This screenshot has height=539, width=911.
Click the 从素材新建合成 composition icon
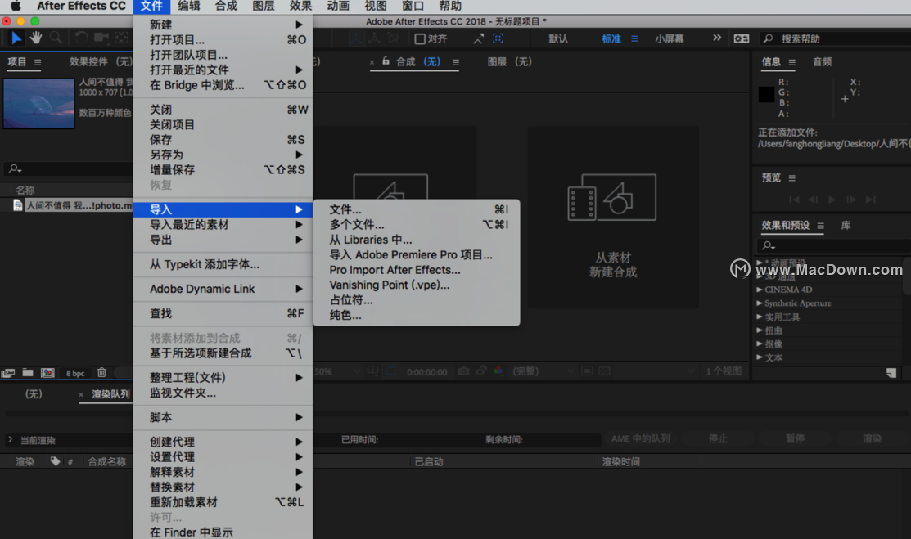612,197
